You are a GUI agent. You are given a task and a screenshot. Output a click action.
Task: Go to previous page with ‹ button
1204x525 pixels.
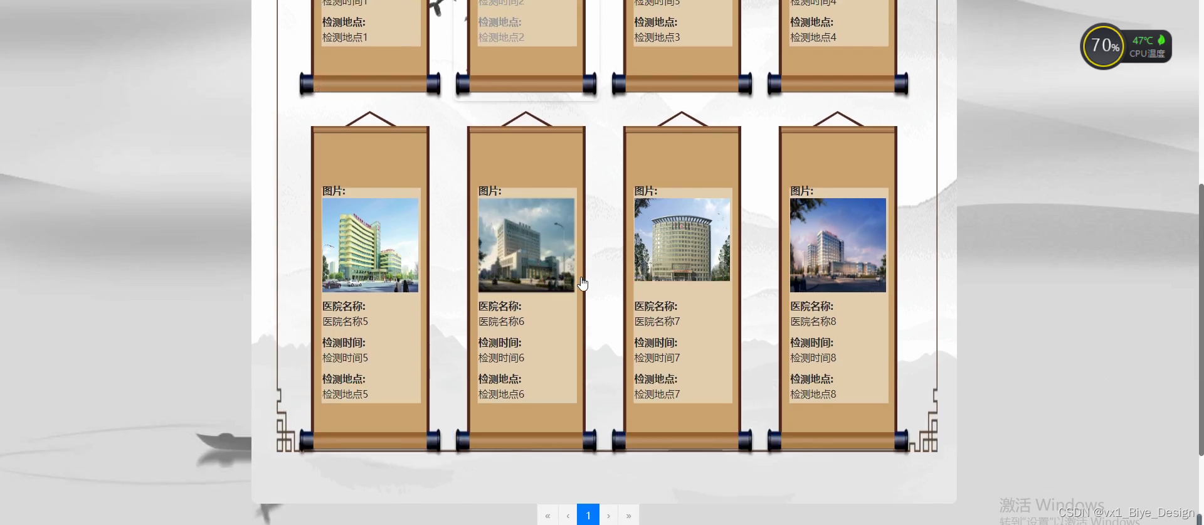pos(568,516)
